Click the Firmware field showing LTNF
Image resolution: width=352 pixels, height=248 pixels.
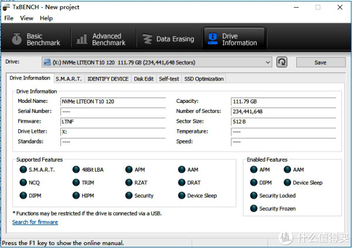click(113, 122)
